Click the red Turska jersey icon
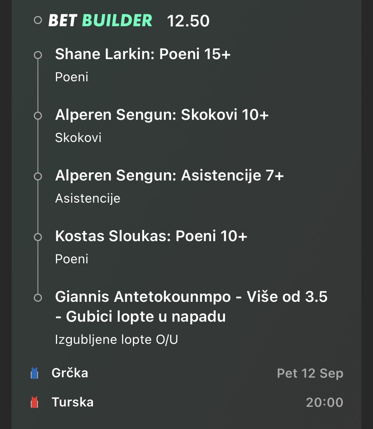This screenshot has width=373, height=429. (35, 402)
